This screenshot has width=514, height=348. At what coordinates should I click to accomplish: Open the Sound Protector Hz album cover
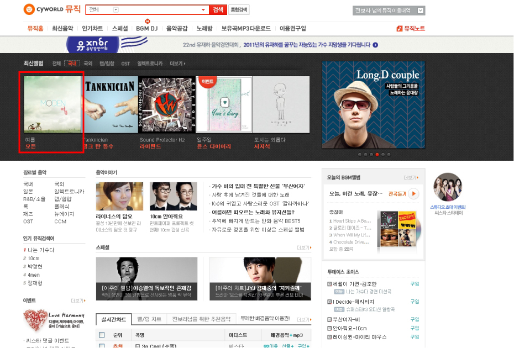pyautogui.click(x=167, y=104)
